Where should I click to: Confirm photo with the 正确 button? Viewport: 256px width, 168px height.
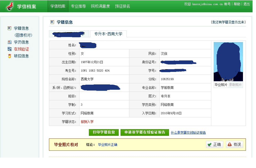214,145
